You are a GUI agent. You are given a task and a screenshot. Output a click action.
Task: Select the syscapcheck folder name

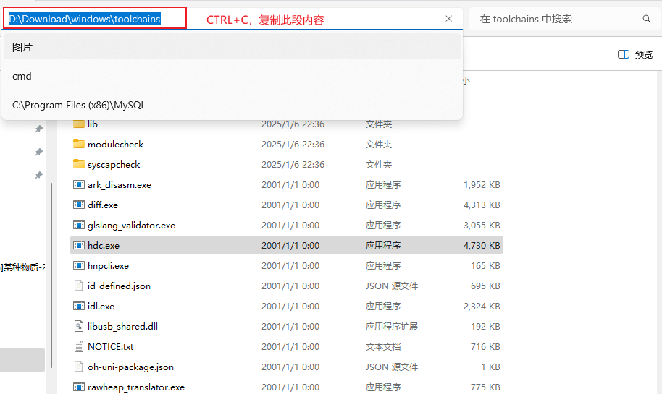tap(114, 164)
